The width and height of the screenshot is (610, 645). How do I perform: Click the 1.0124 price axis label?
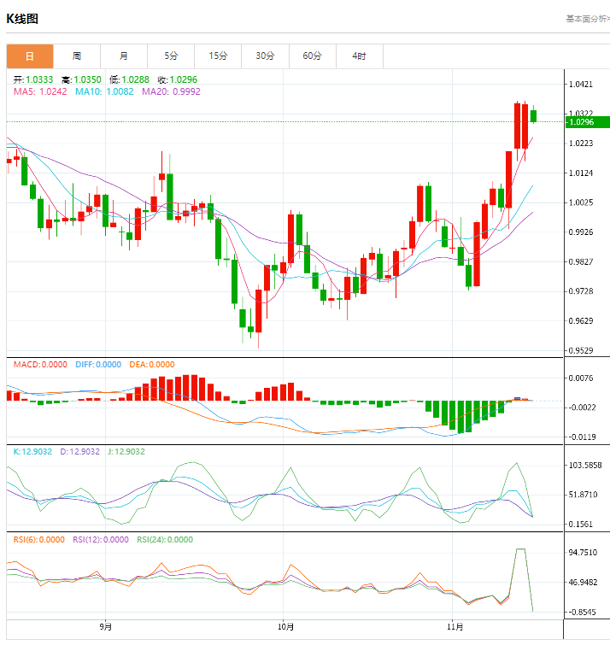pyautogui.click(x=581, y=173)
